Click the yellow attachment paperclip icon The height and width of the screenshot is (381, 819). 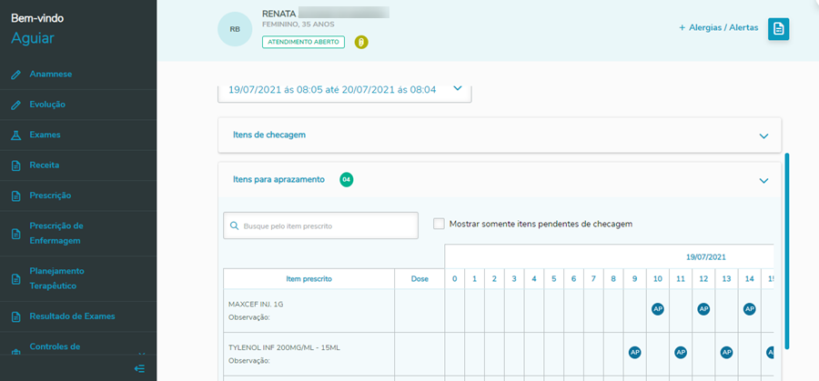[x=361, y=42]
